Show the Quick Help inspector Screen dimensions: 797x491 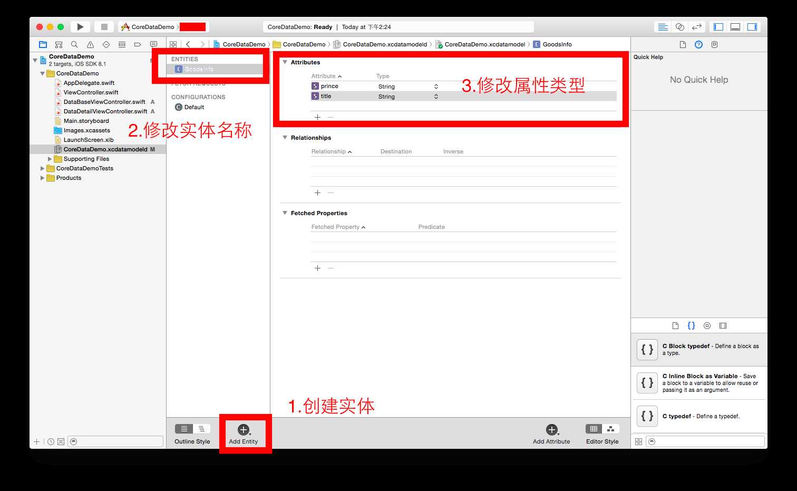(x=698, y=44)
